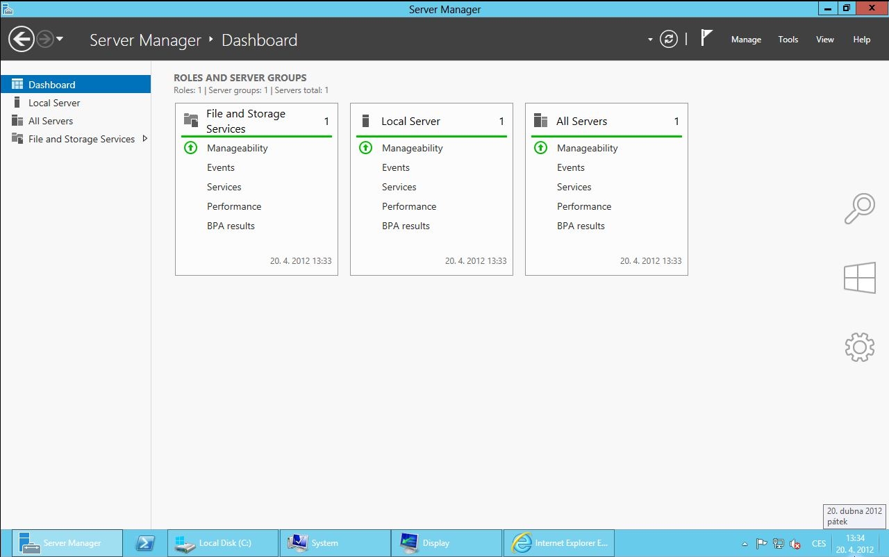Viewport: 889px width, 557px height.
Task: Click timestamp on File and Storage Services tile
Action: coord(301,261)
